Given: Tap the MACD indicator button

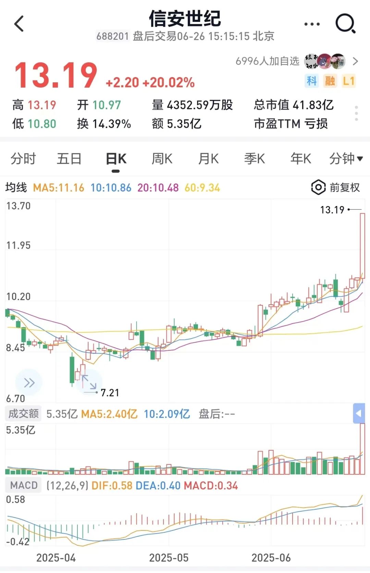Looking at the screenshot, I should 24,485.
